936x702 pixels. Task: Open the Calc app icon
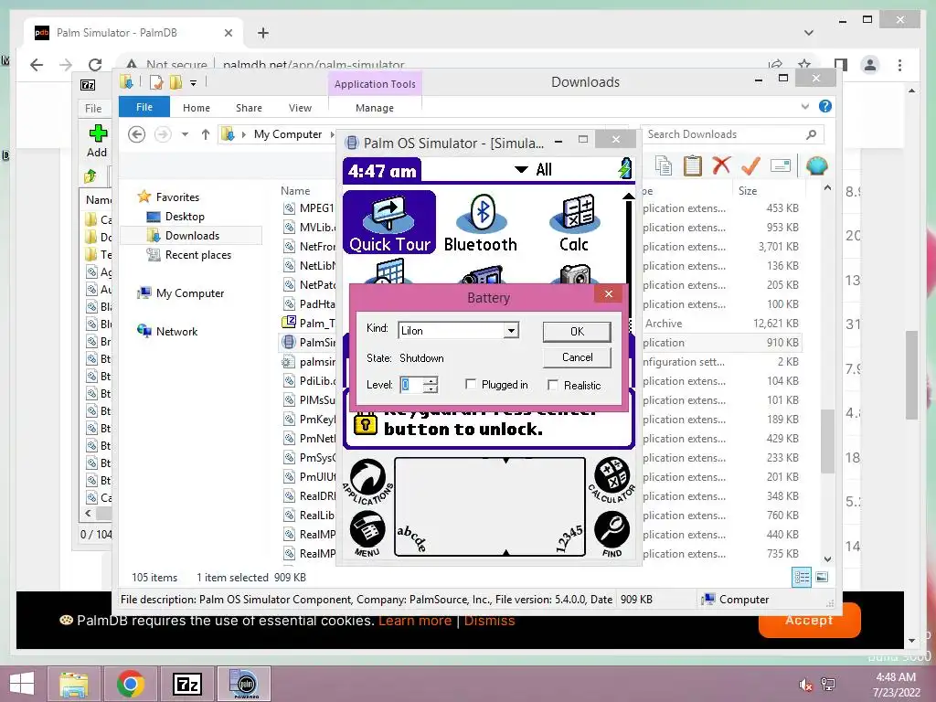[x=574, y=222]
